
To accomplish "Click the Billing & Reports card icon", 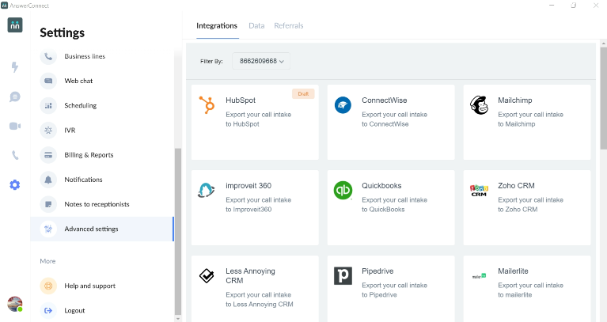I will click(48, 155).
